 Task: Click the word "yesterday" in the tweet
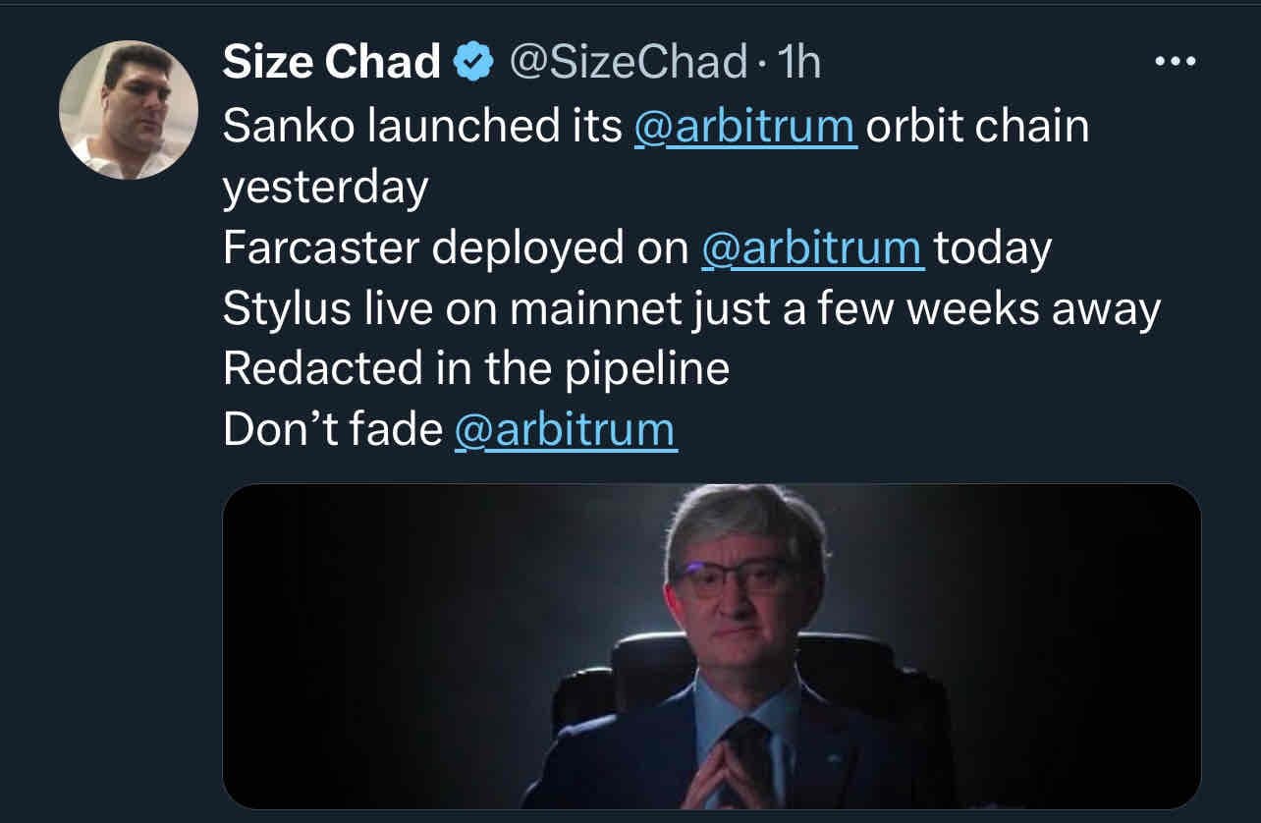(325, 188)
